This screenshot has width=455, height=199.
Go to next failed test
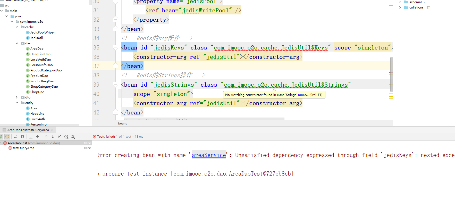(x=53, y=137)
